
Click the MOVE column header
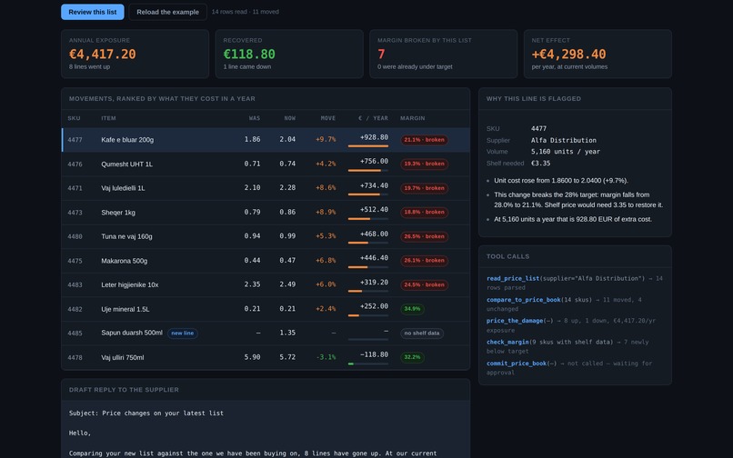pyautogui.click(x=328, y=118)
